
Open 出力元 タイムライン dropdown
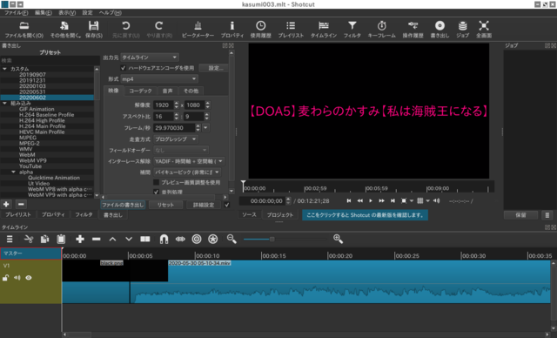(x=150, y=57)
